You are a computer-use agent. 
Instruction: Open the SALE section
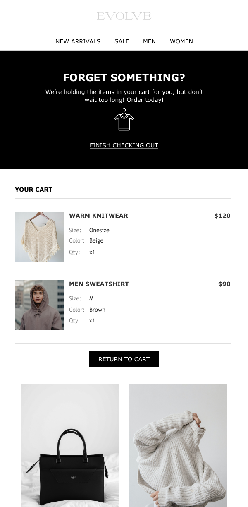pos(122,41)
